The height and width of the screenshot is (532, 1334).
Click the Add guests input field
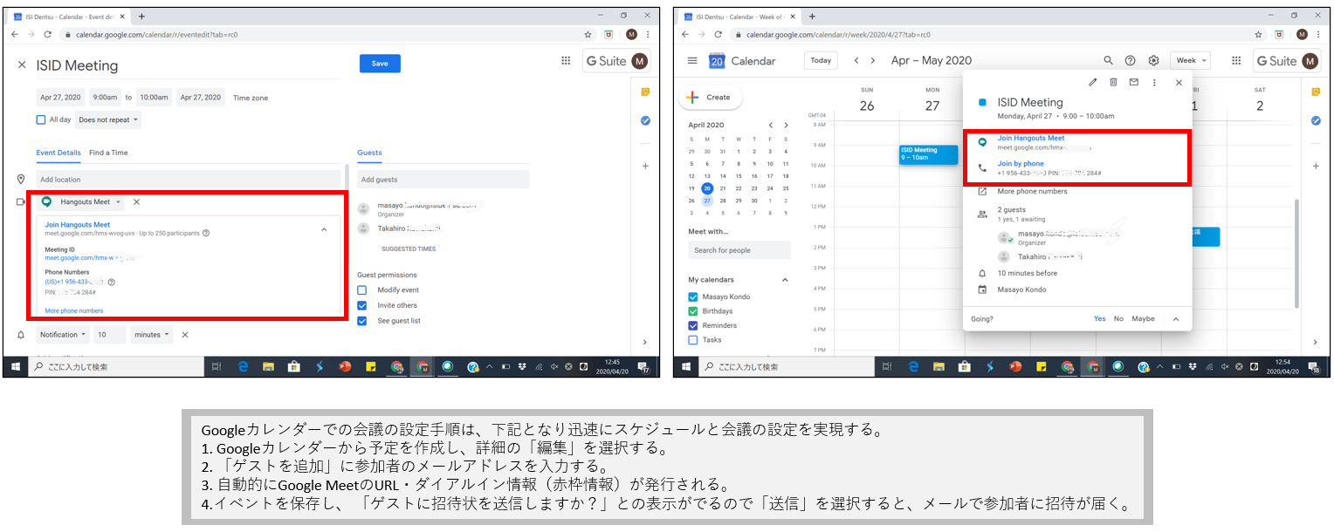point(443,179)
